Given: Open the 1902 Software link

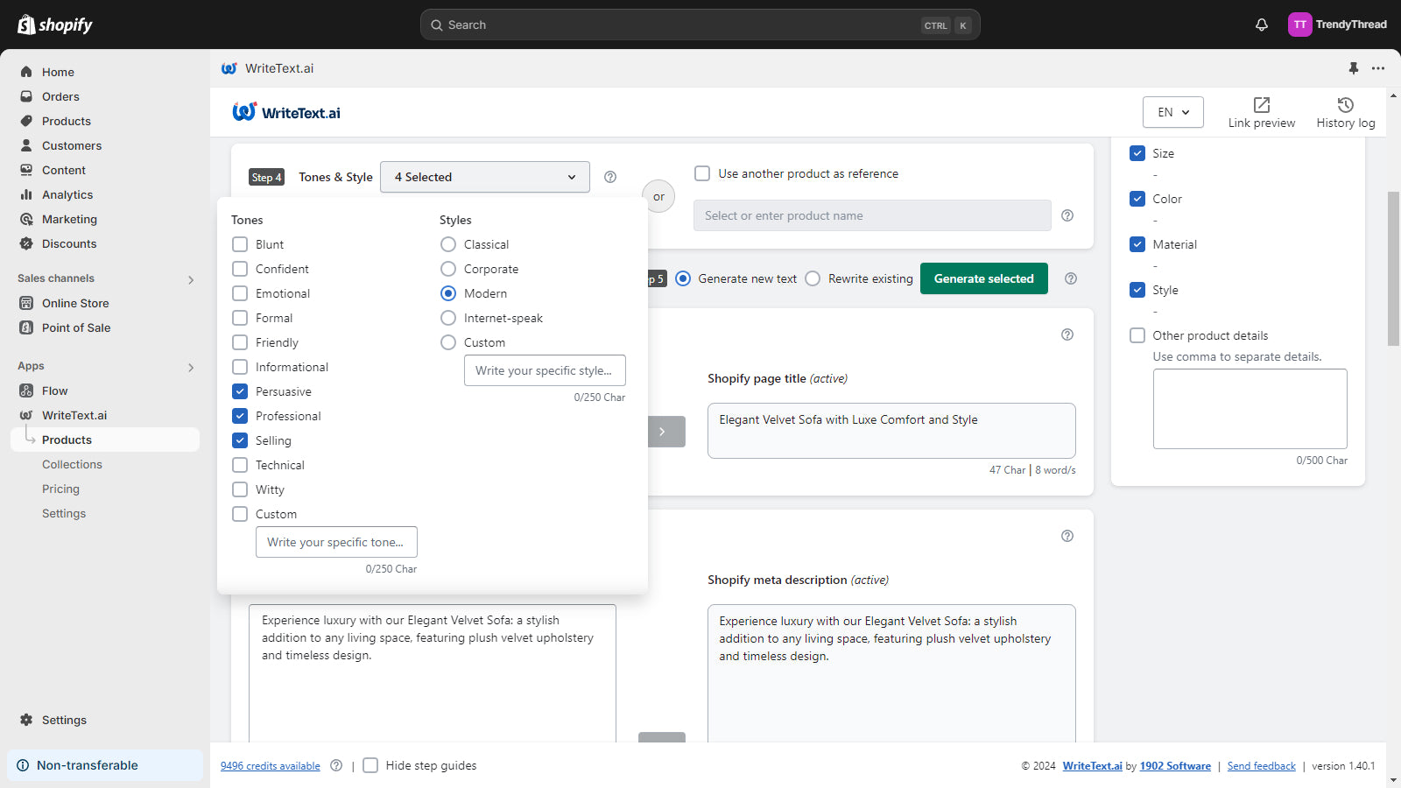Looking at the screenshot, I should point(1175,766).
